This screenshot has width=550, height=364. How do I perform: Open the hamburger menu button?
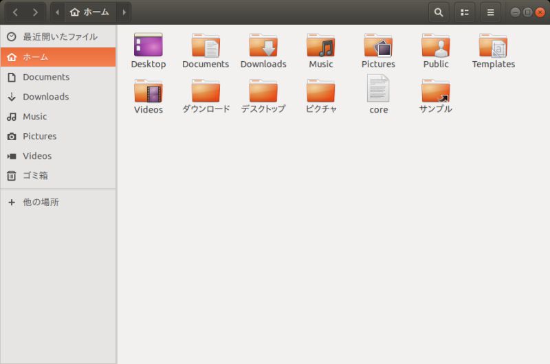(x=490, y=12)
